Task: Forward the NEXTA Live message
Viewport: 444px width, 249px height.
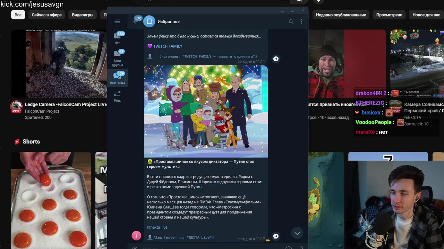Action: (x=276, y=236)
